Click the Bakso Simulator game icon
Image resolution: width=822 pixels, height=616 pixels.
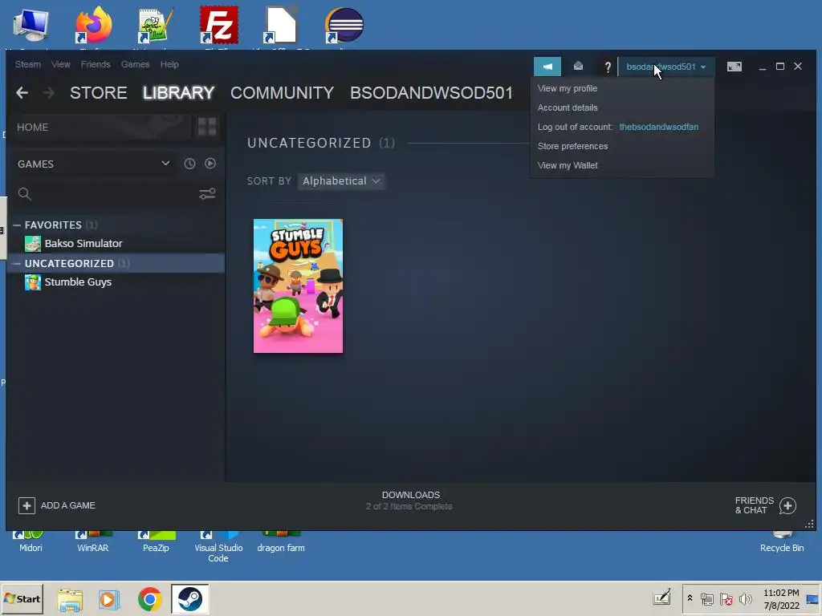tap(33, 244)
